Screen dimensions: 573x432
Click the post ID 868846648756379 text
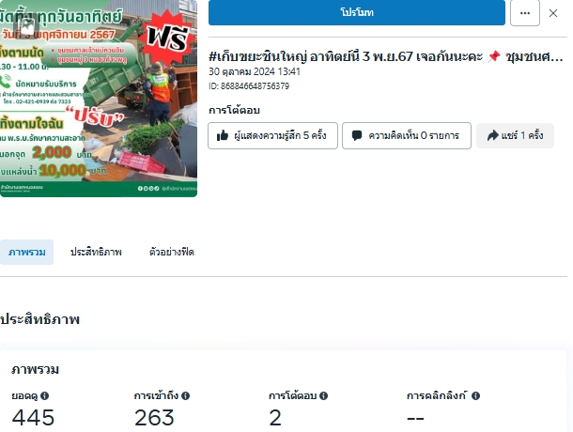coord(249,86)
